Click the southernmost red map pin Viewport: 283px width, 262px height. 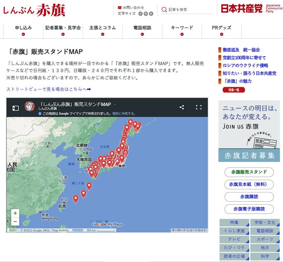point(75,199)
